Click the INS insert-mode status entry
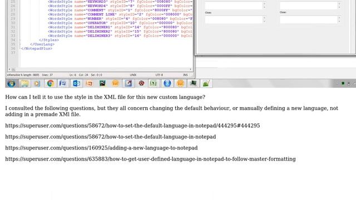The height and width of the screenshot is (200, 356). pyautogui.click(x=185, y=75)
